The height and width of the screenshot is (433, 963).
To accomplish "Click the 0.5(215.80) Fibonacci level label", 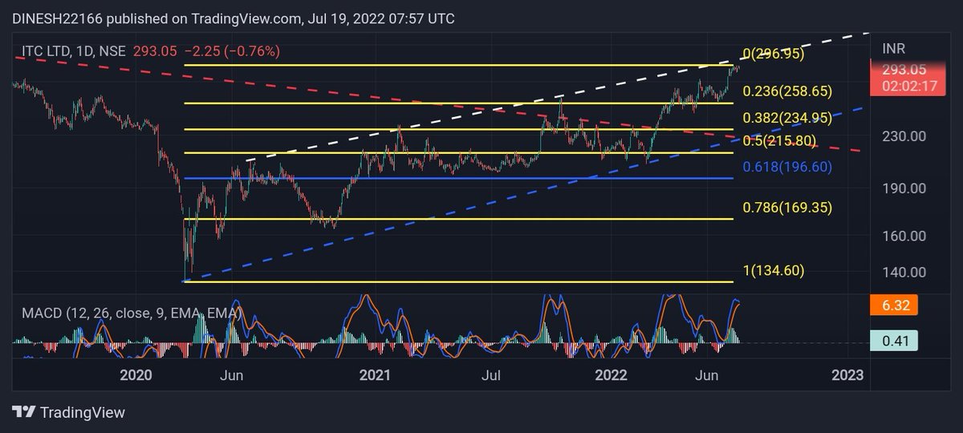I will (781, 141).
